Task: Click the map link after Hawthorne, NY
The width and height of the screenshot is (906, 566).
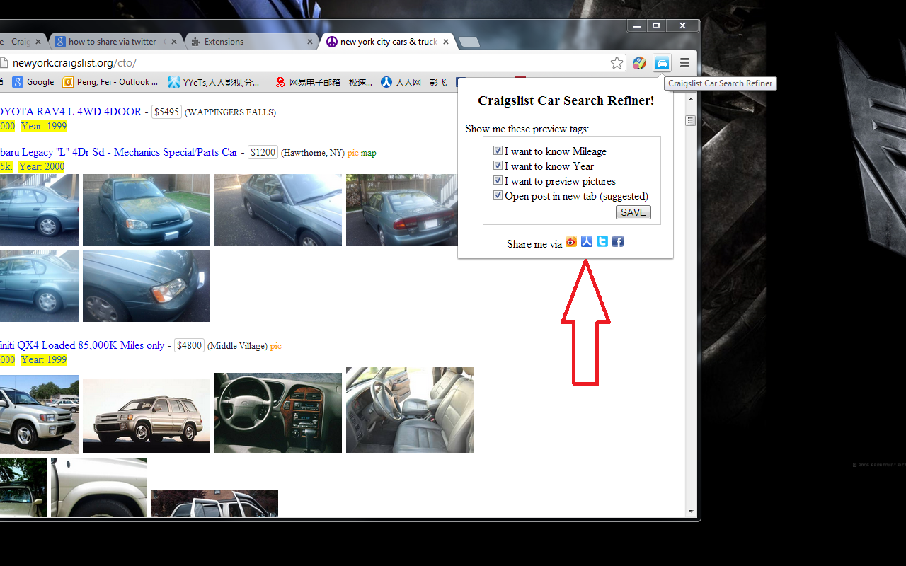Action: click(x=369, y=153)
